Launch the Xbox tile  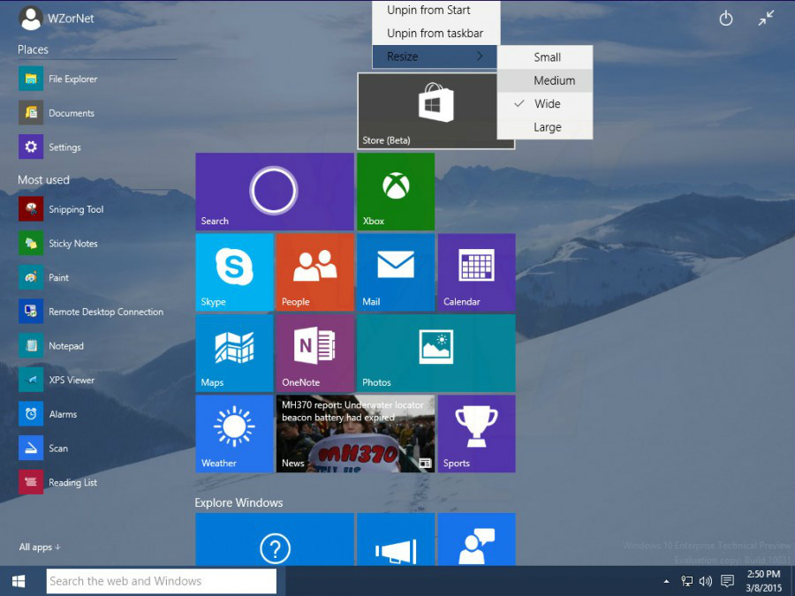[395, 191]
